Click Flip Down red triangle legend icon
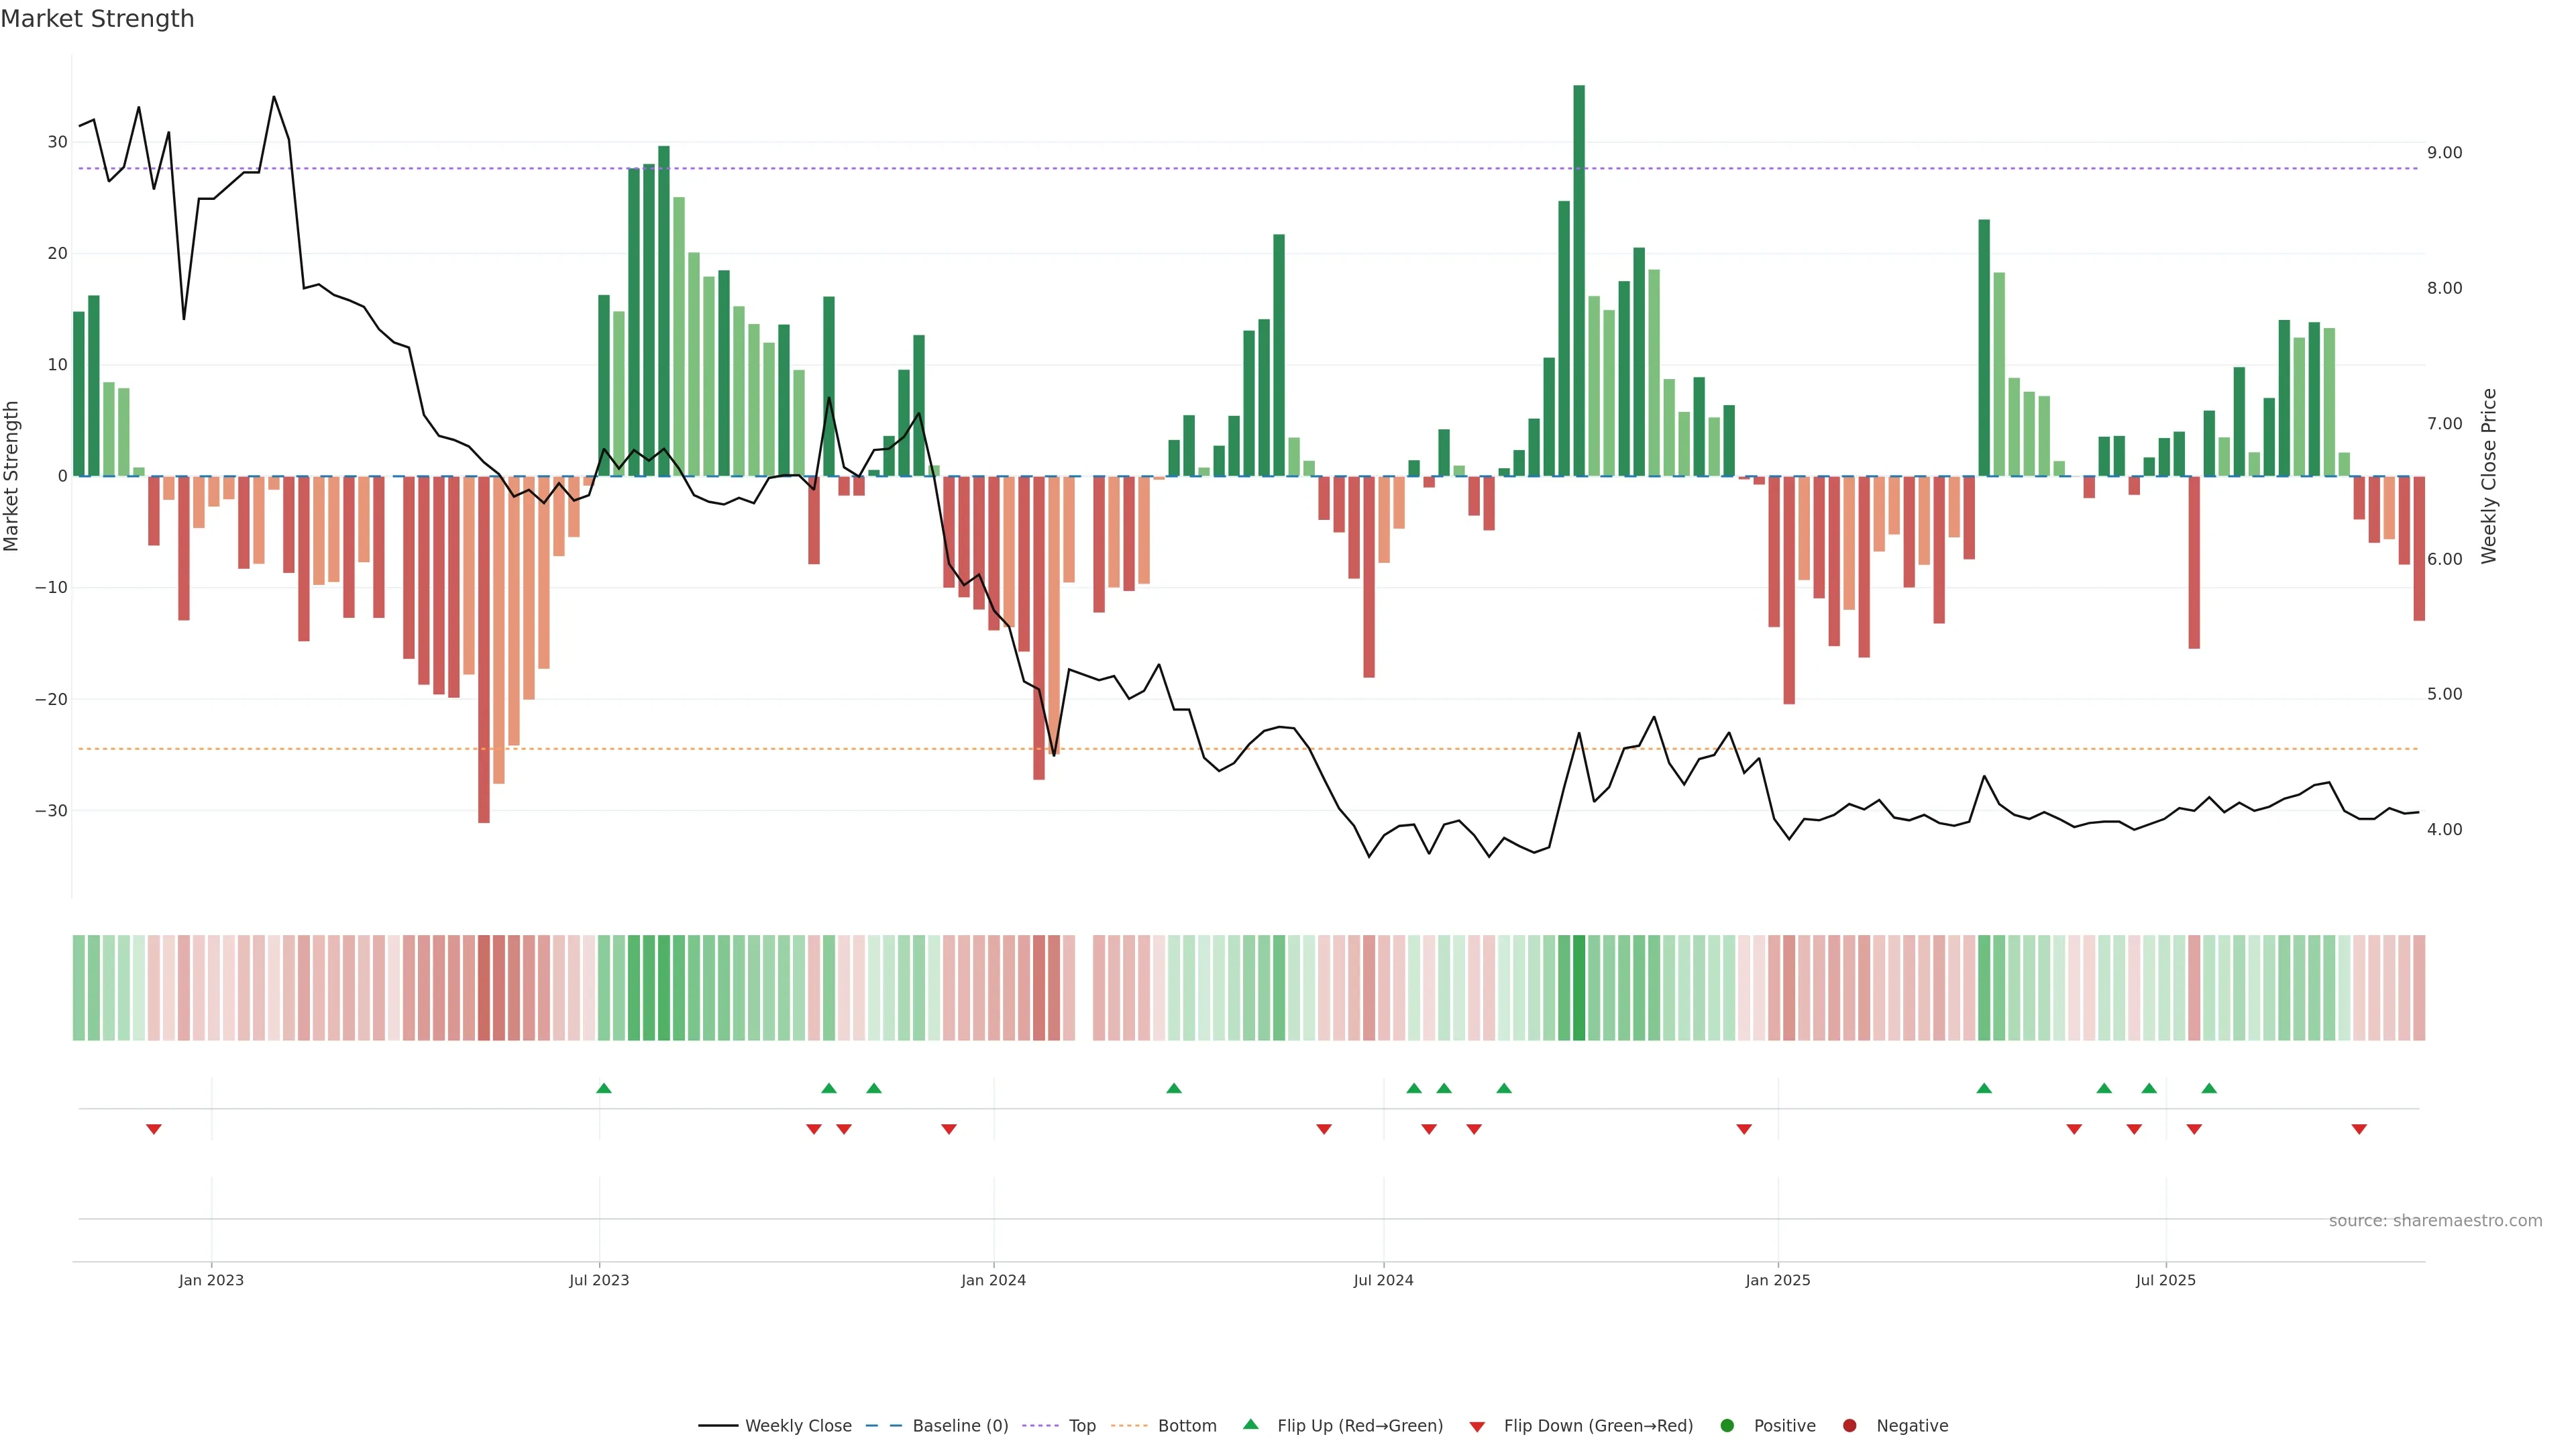This screenshot has height=1449, width=2576. pyautogui.click(x=1477, y=1427)
